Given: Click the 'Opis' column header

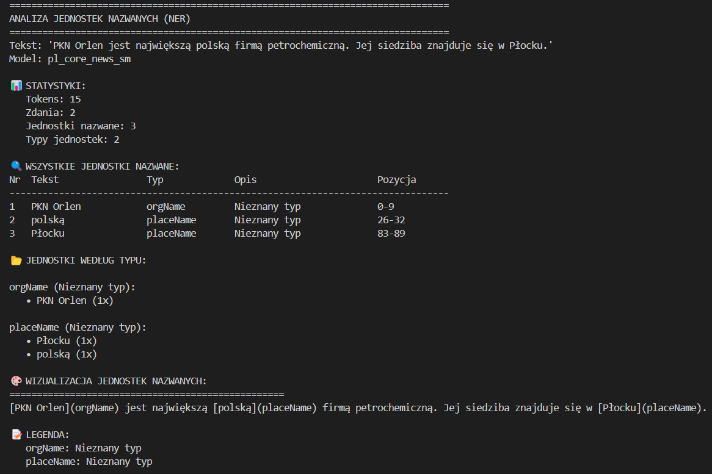Looking at the screenshot, I should coord(245,179).
